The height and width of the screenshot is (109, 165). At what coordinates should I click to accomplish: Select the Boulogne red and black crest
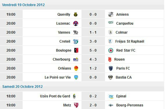(x=76, y=50)
